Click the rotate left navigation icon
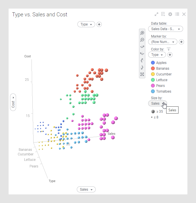Image resolution: width=196 pixels, height=203 pixels. coord(142,47)
